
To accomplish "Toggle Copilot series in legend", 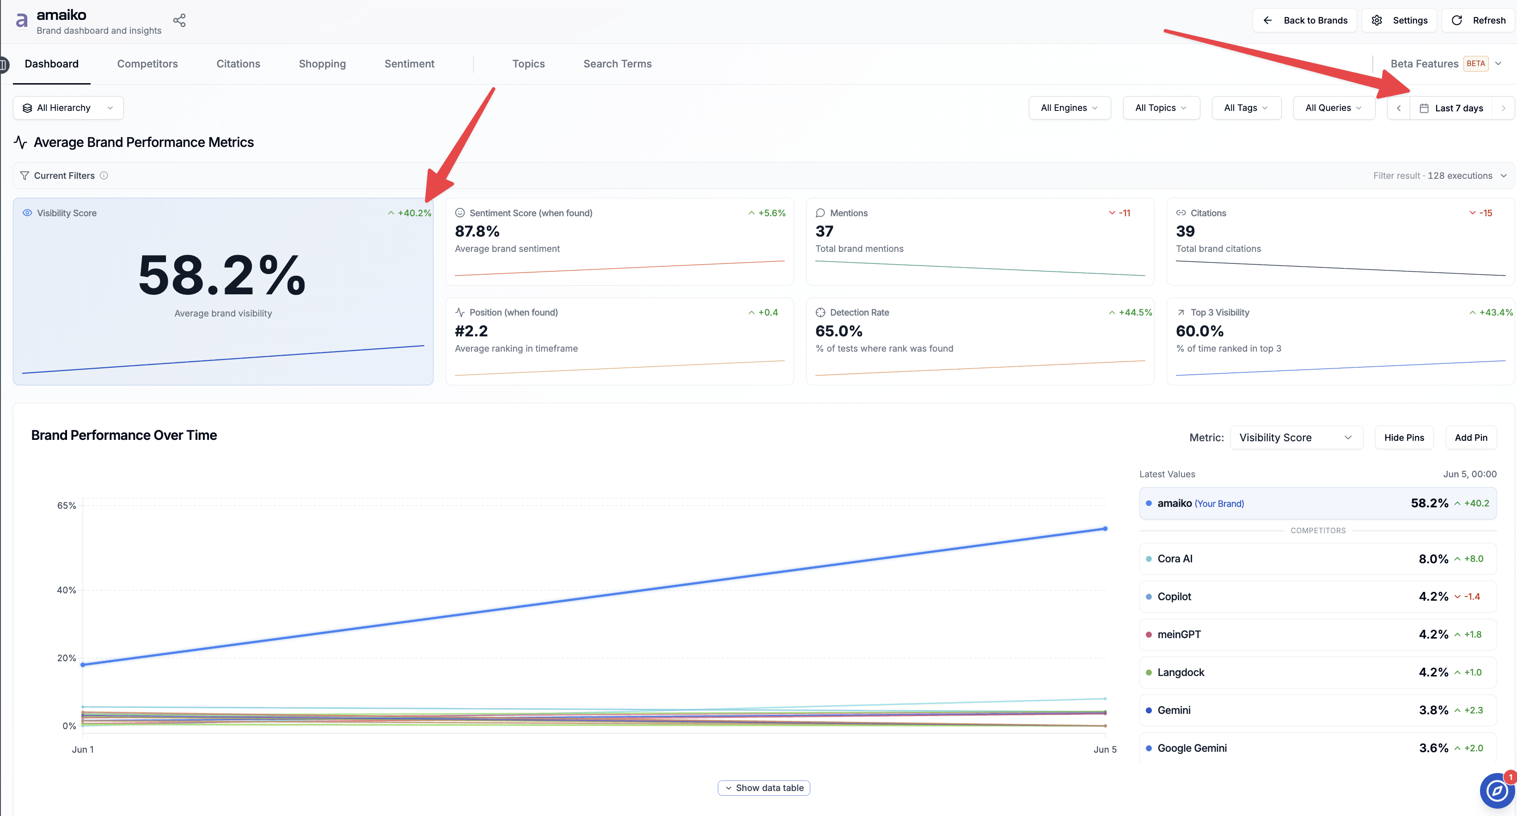I will [x=1317, y=597].
